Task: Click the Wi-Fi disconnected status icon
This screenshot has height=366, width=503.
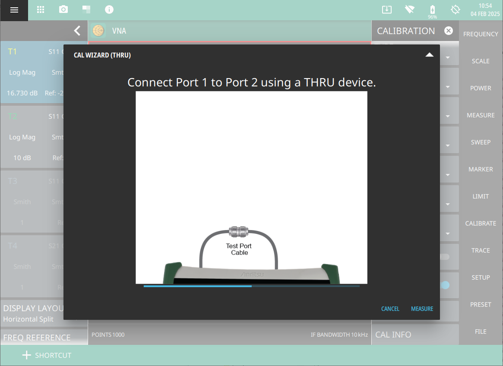Action: click(x=409, y=9)
